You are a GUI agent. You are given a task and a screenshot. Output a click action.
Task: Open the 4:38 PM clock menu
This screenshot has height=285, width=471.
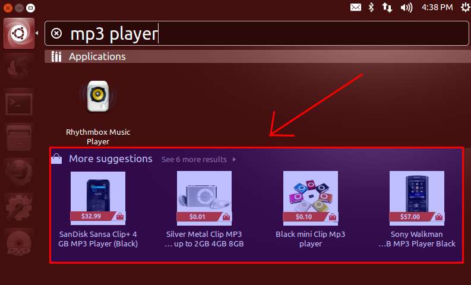click(437, 7)
